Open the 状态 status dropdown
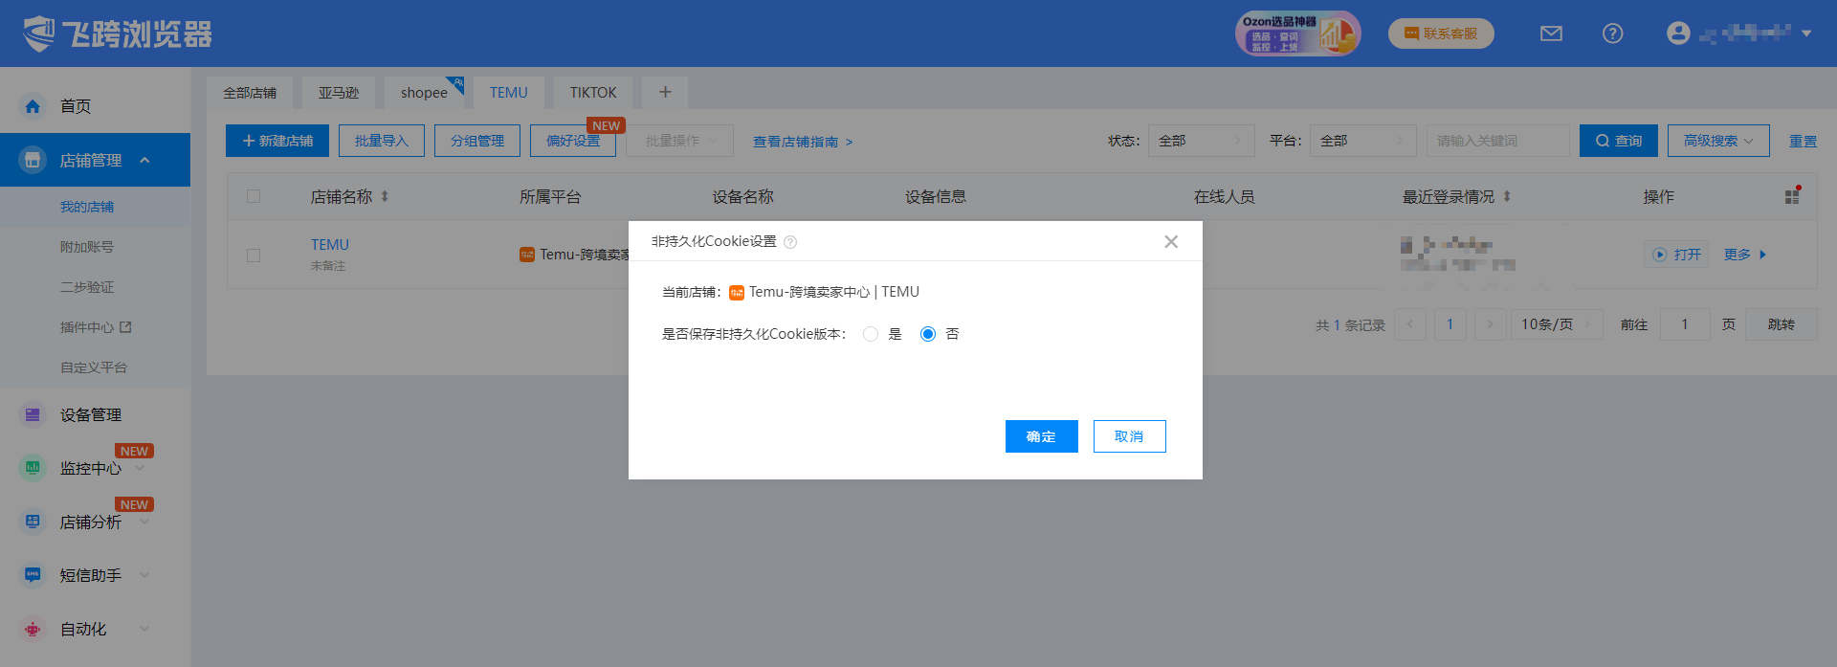This screenshot has width=1837, height=667. (x=1201, y=141)
